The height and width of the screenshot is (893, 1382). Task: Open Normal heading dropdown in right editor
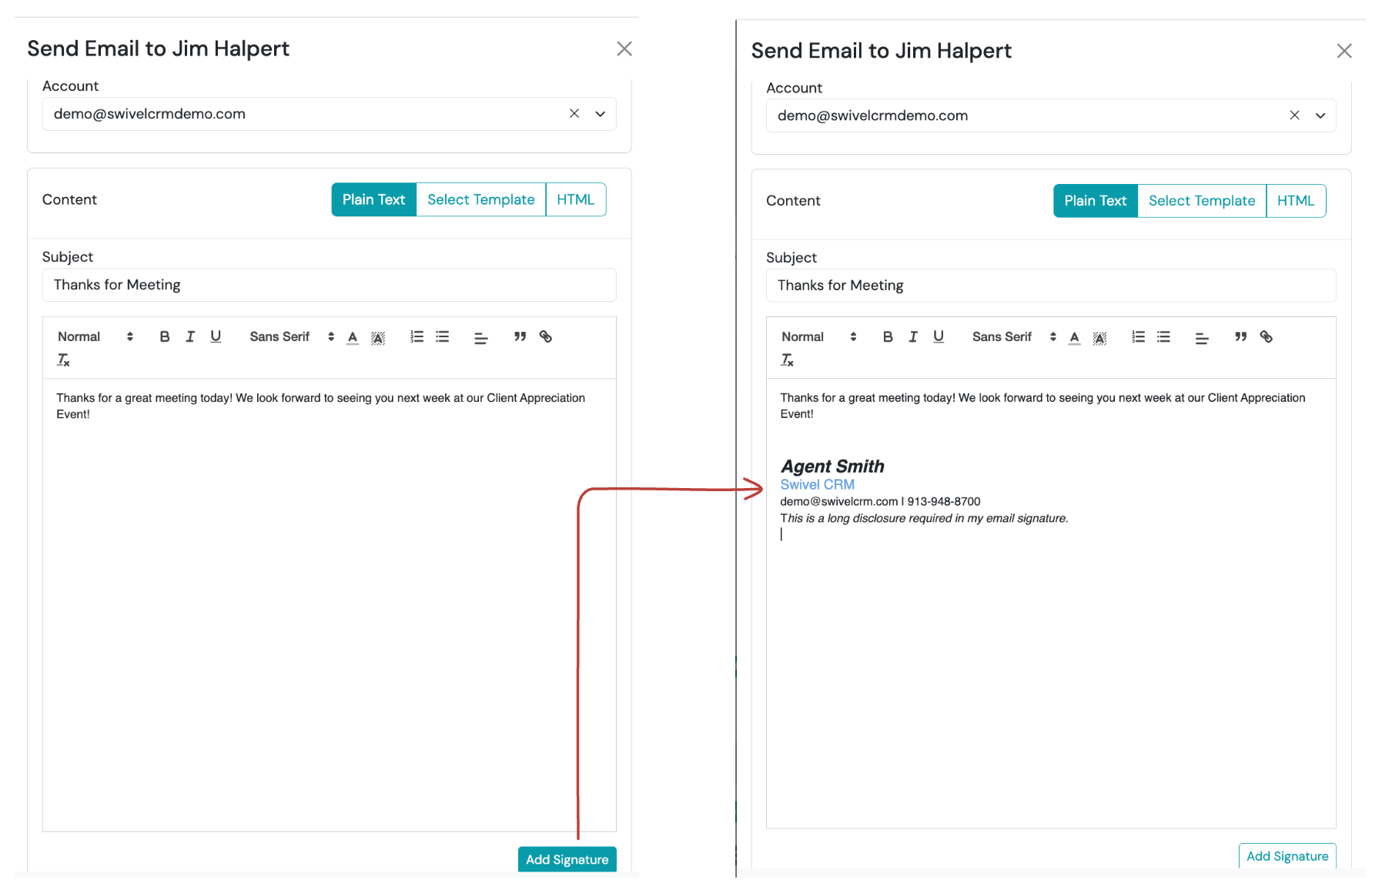[819, 336]
